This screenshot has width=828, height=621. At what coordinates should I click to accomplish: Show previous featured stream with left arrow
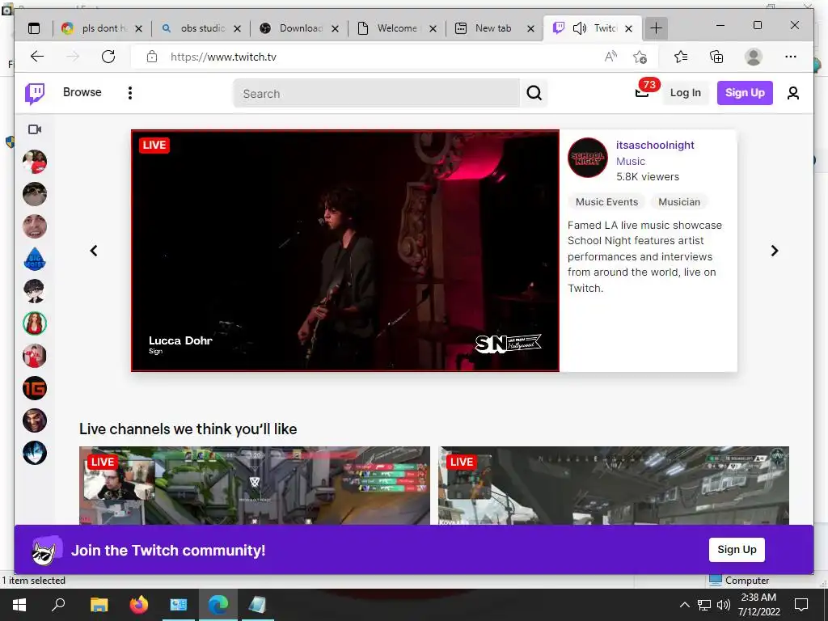(x=94, y=251)
